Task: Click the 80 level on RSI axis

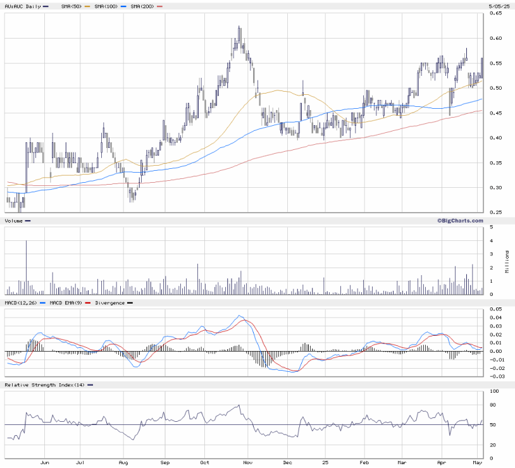Action: 494,408
